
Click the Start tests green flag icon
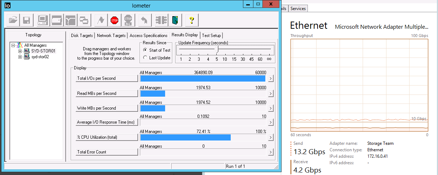pyautogui.click(x=101, y=20)
